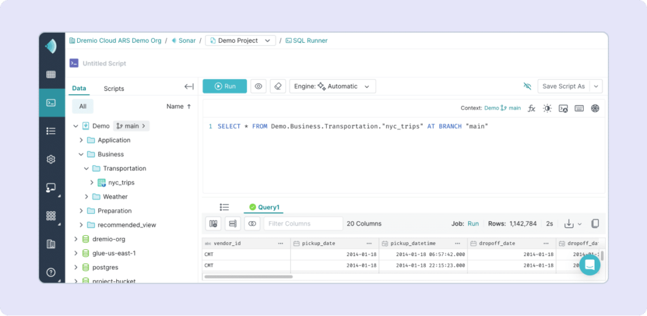647x316 pixels.
Task: Open the Demo Project selector dropdown
Action: coord(241,40)
